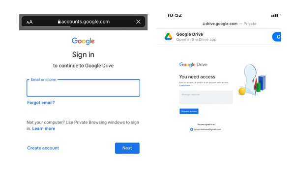Open the Forgot email? link

click(x=41, y=103)
